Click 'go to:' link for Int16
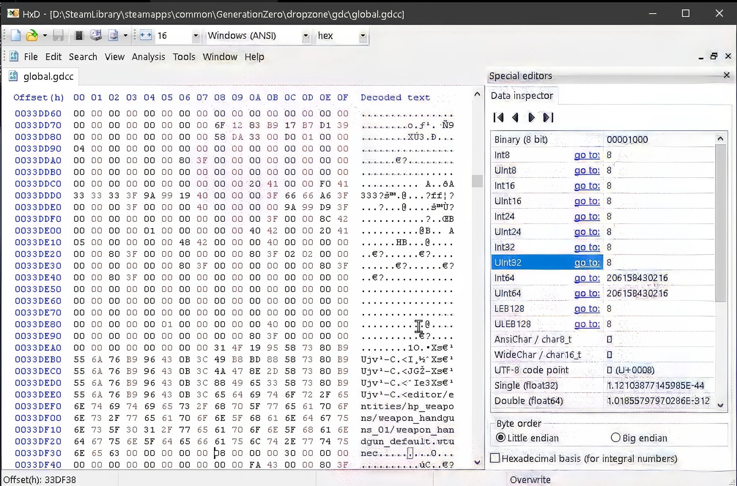This screenshot has width=737, height=486. (x=587, y=186)
